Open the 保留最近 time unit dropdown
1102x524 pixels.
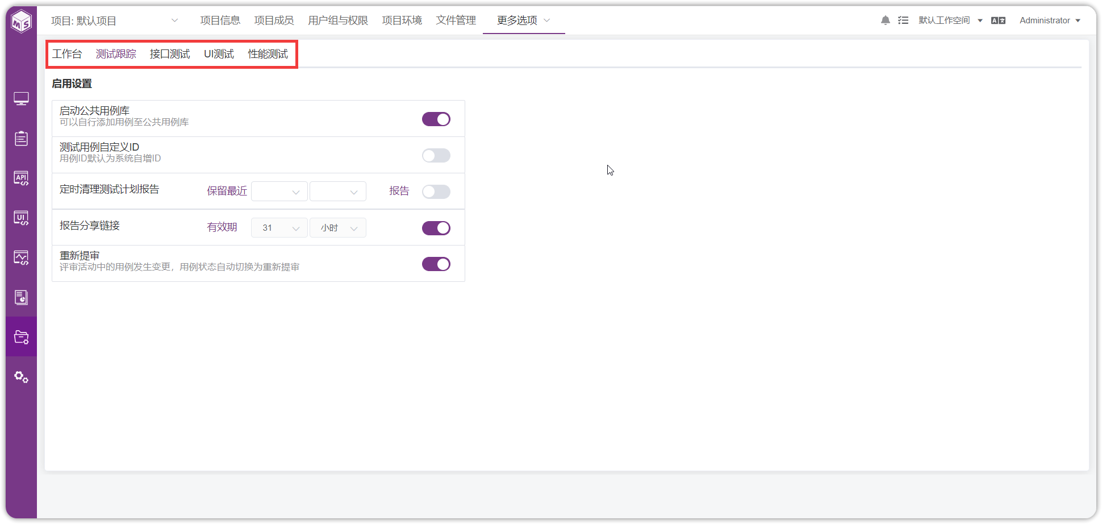pos(338,192)
